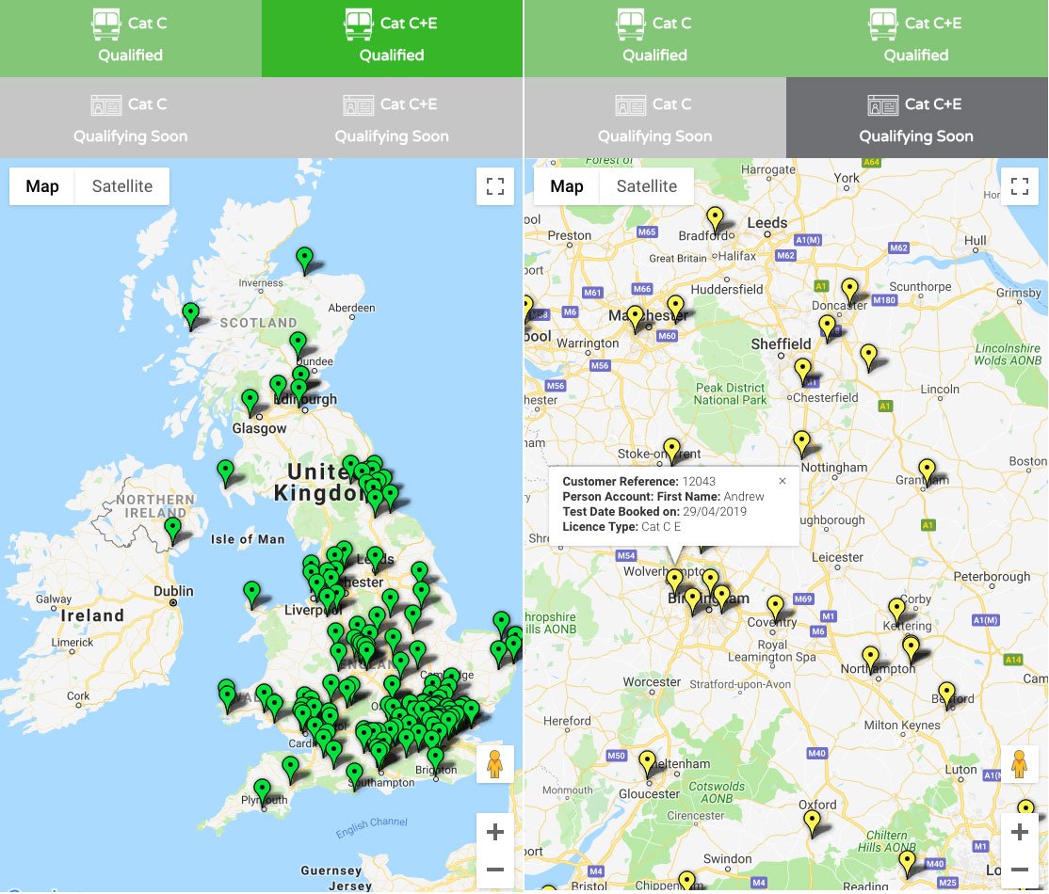1049x894 pixels.
Task: Toggle the Cat C Qualified filter on
Action: tap(130, 38)
